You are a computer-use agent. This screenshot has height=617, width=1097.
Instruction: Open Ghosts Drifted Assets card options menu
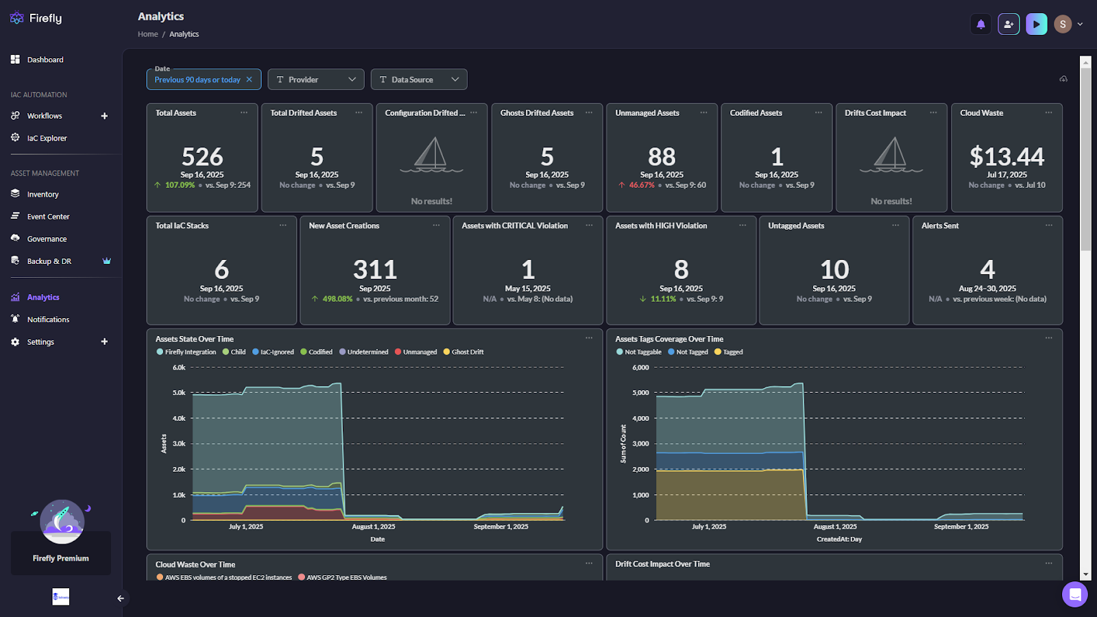pos(589,112)
